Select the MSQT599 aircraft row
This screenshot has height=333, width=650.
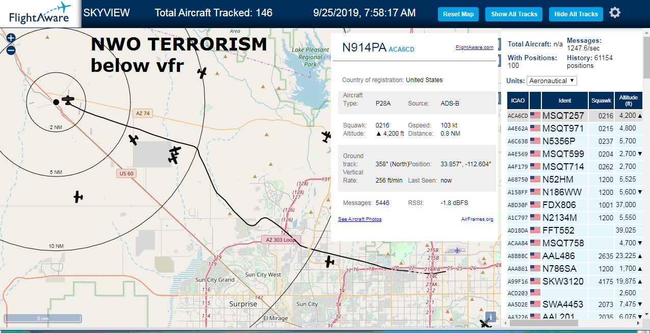[x=575, y=154]
